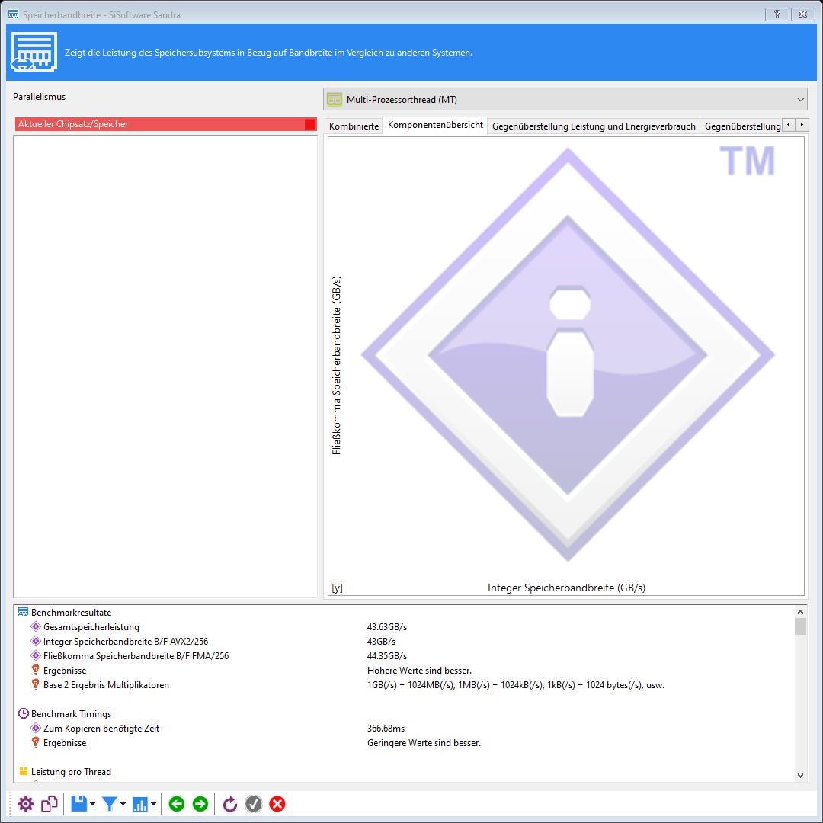Image resolution: width=823 pixels, height=823 pixels.
Task: Click the large memory benchmark header icon
Action: click(34, 52)
